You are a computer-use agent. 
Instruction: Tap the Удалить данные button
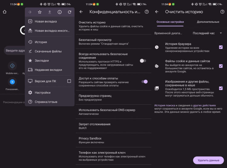pos(209,160)
